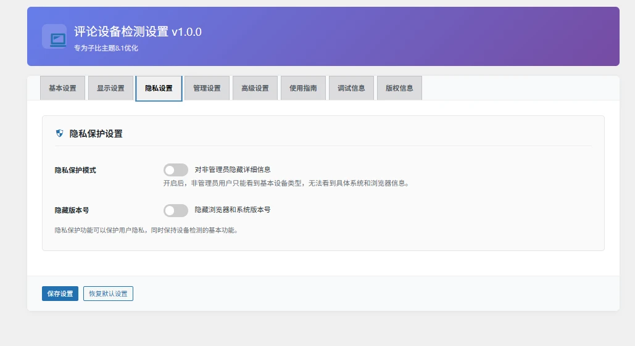
Task: Click the 隐私保护设置 section heading
Action: tap(96, 133)
